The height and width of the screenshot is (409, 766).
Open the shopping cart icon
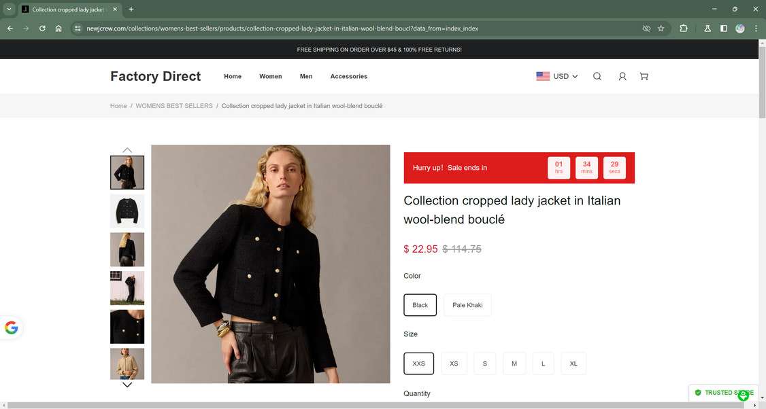(643, 76)
